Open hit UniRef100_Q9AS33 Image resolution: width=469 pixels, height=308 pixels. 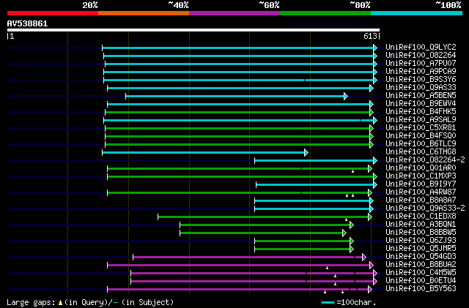(421, 87)
